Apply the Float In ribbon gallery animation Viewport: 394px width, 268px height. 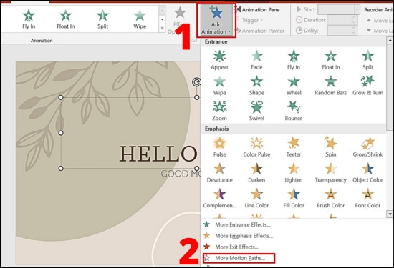(x=66, y=19)
